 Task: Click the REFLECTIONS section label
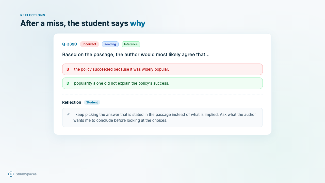pos(33,15)
